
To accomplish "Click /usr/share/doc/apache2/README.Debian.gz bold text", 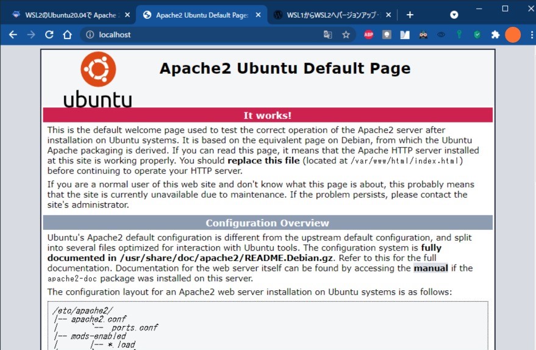I will pyautogui.click(x=226, y=258).
